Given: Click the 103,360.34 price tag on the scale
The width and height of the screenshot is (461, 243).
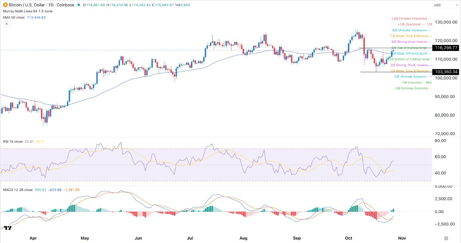Looking at the screenshot, I should pos(445,72).
